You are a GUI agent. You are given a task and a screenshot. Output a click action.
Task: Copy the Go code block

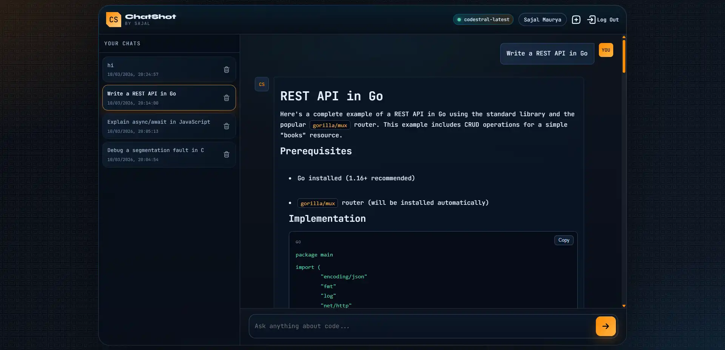tap(563, 240)
